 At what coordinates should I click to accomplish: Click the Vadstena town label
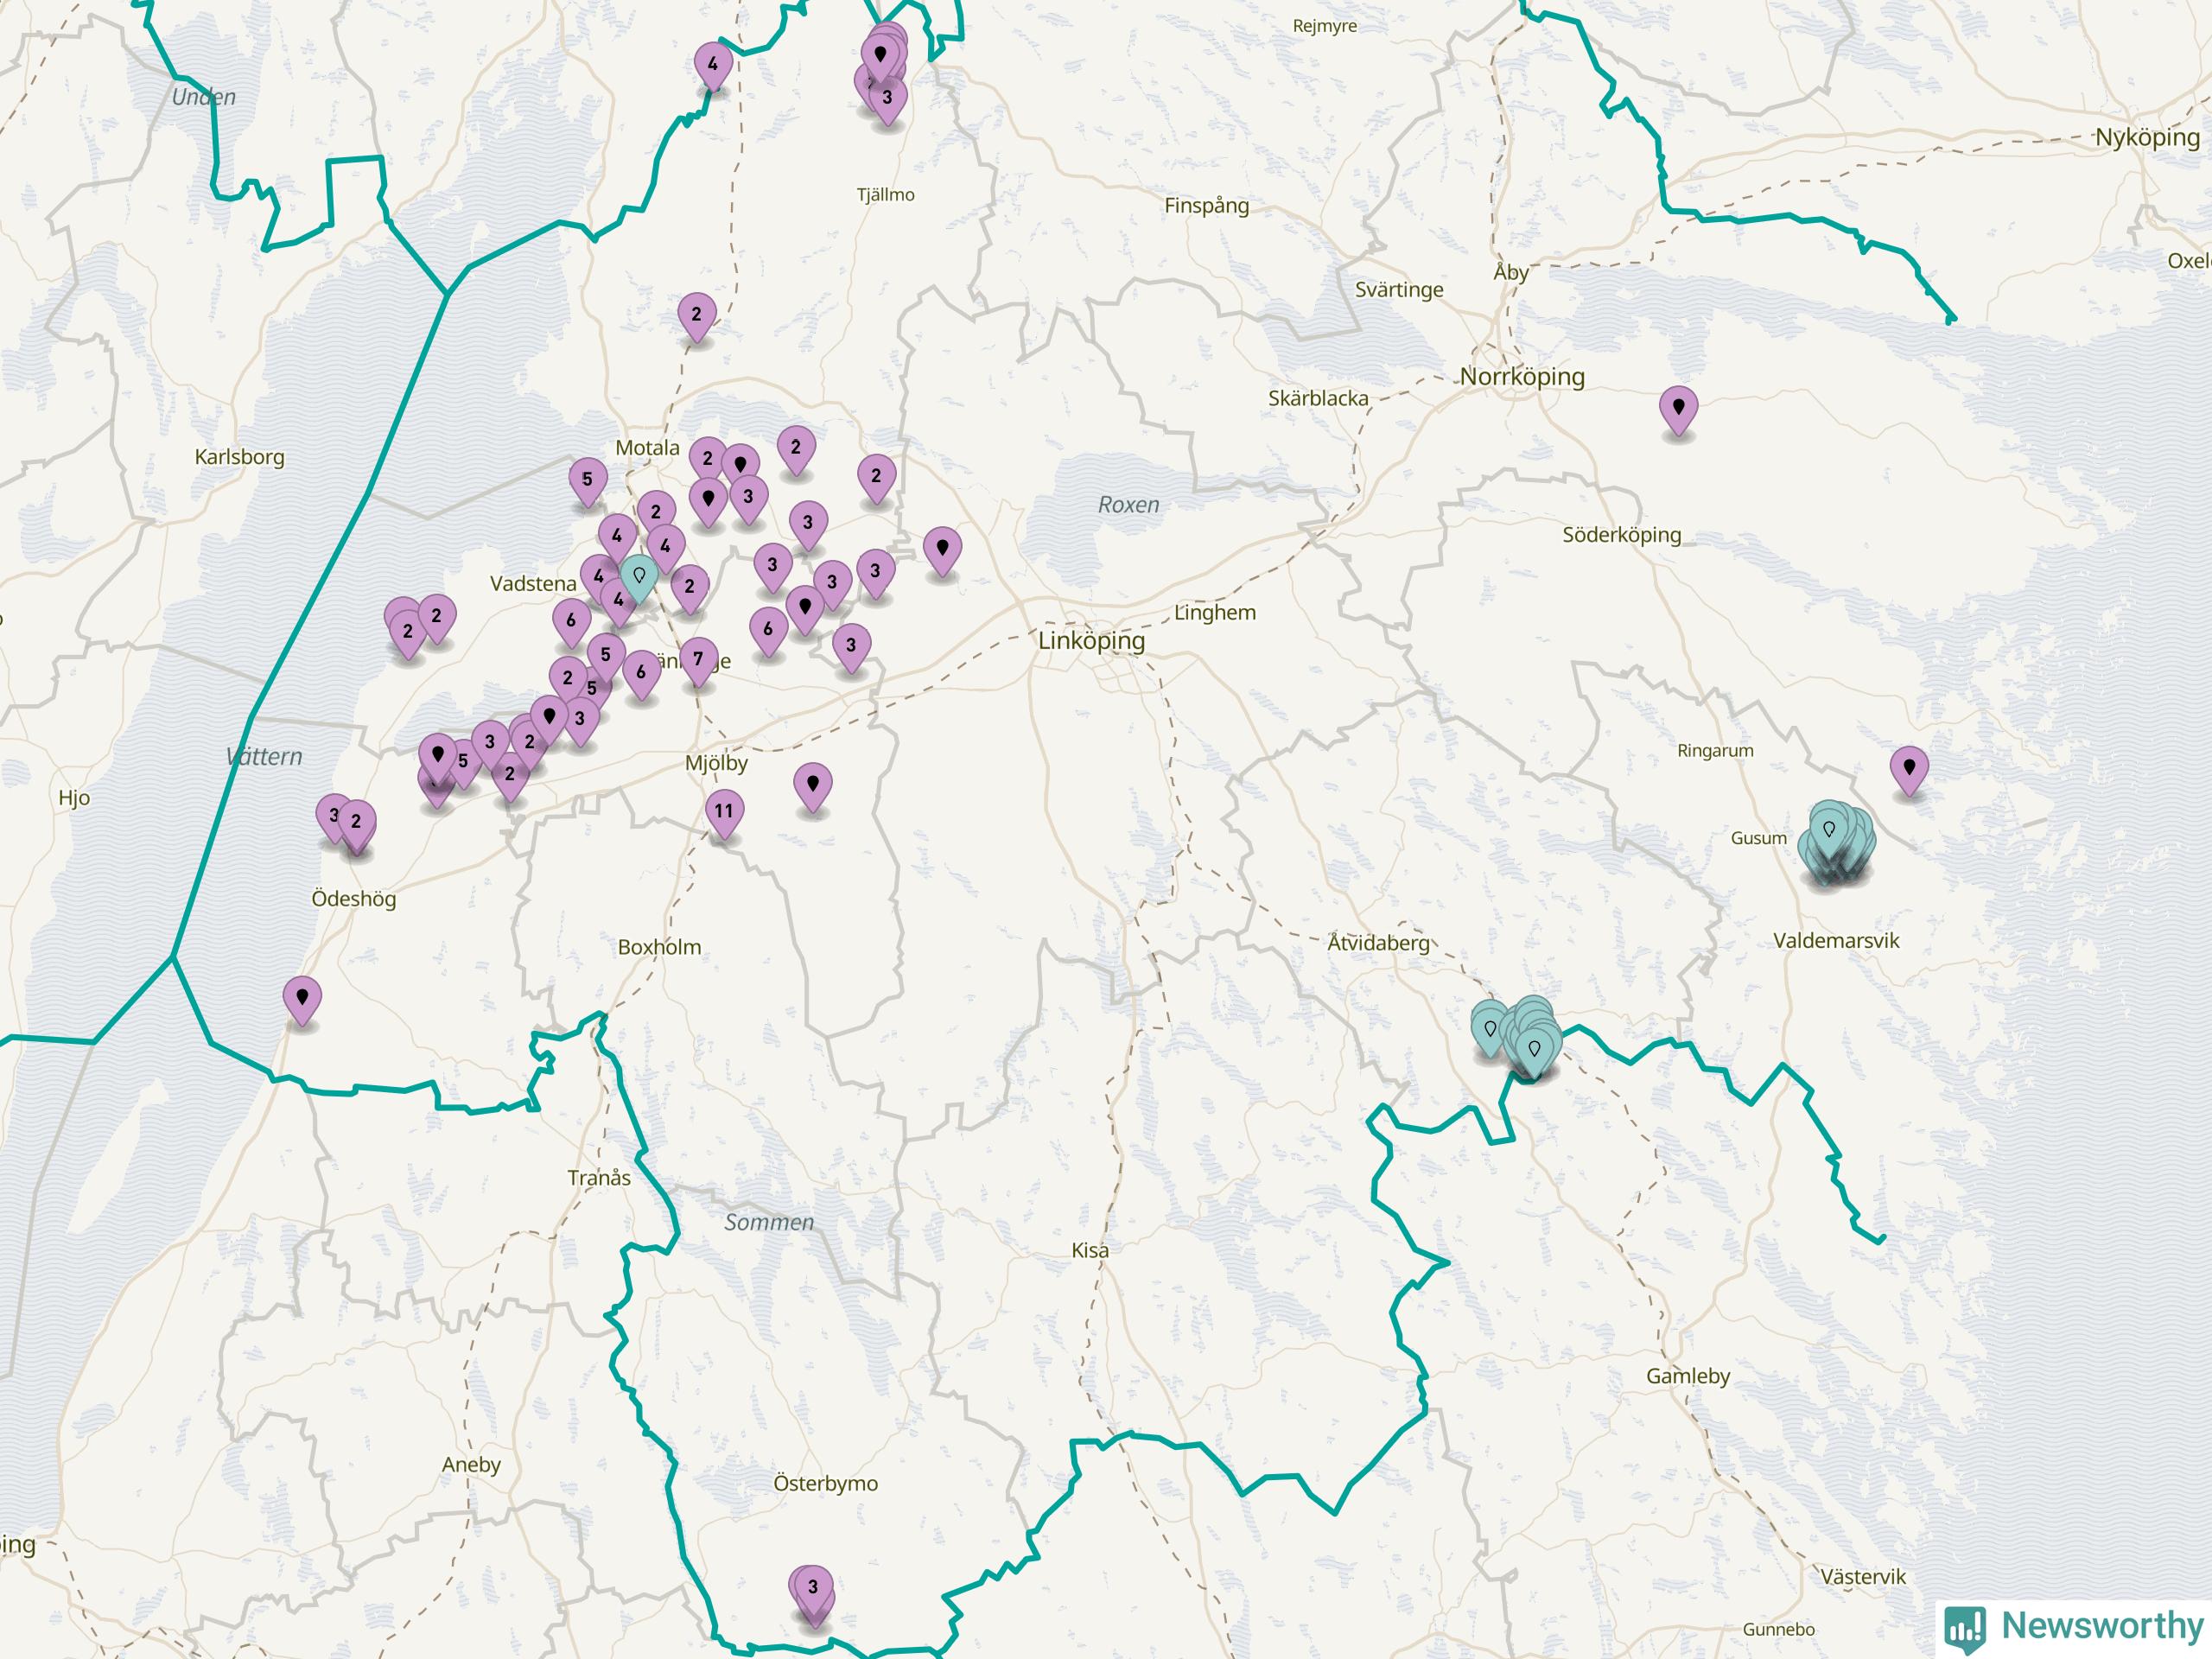(533, 584)
